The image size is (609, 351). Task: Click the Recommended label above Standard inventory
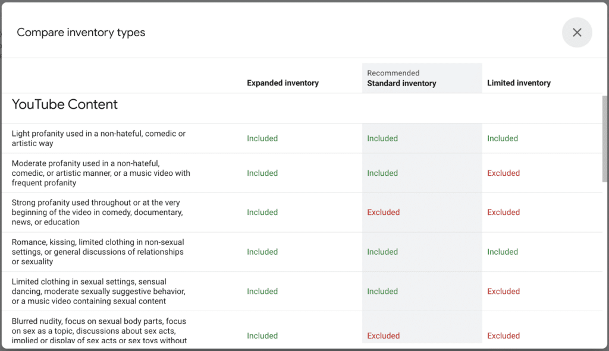pyautogui.click(x=393, y=73)
